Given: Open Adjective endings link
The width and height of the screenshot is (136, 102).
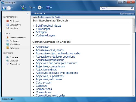Looking at the screenshot, I should (x=46, y=70).
